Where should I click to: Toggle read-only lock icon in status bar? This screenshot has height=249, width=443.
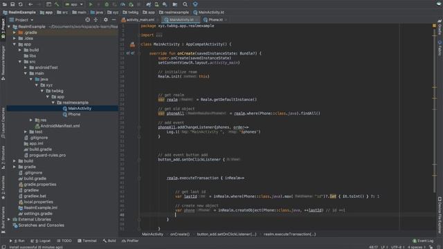tap(431, 247)
